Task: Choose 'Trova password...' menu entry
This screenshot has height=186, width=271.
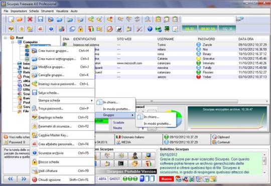Action: click(63, 108)
